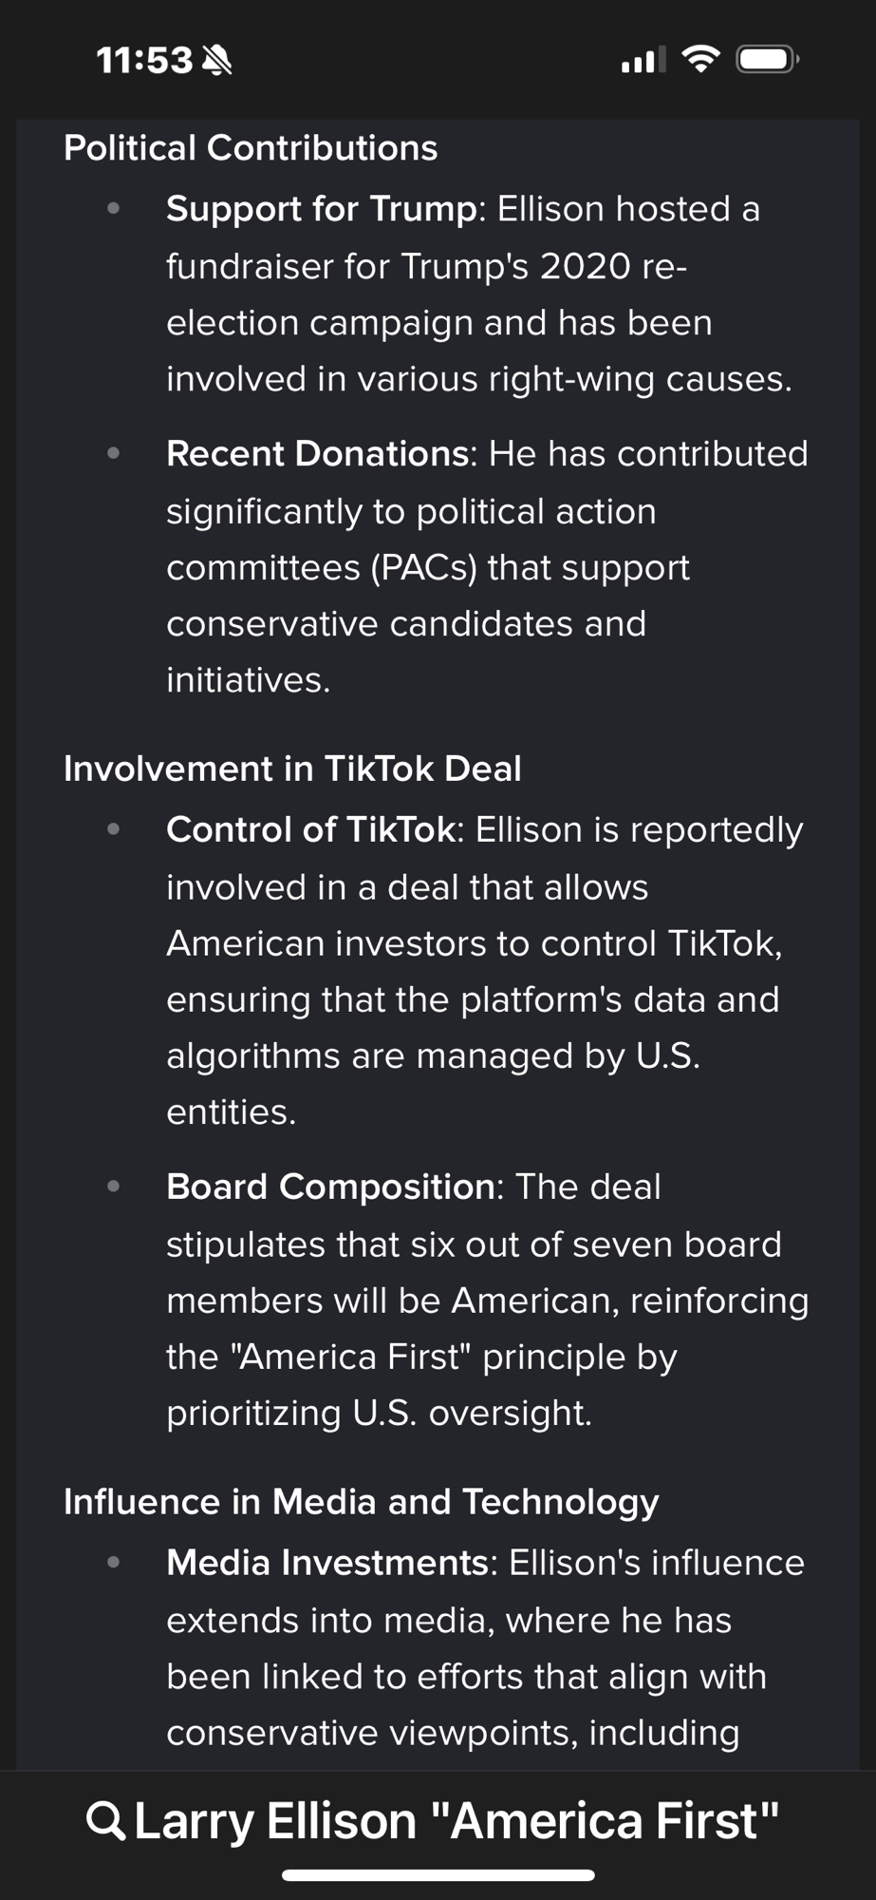Click the bold Control of TikTok label
The width and height of the screenshot is (876, 1900).
(x=310, y=829)
